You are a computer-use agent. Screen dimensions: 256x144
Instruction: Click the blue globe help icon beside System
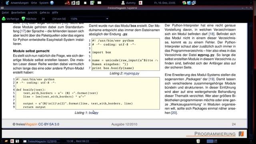click(x=52, y=3)
